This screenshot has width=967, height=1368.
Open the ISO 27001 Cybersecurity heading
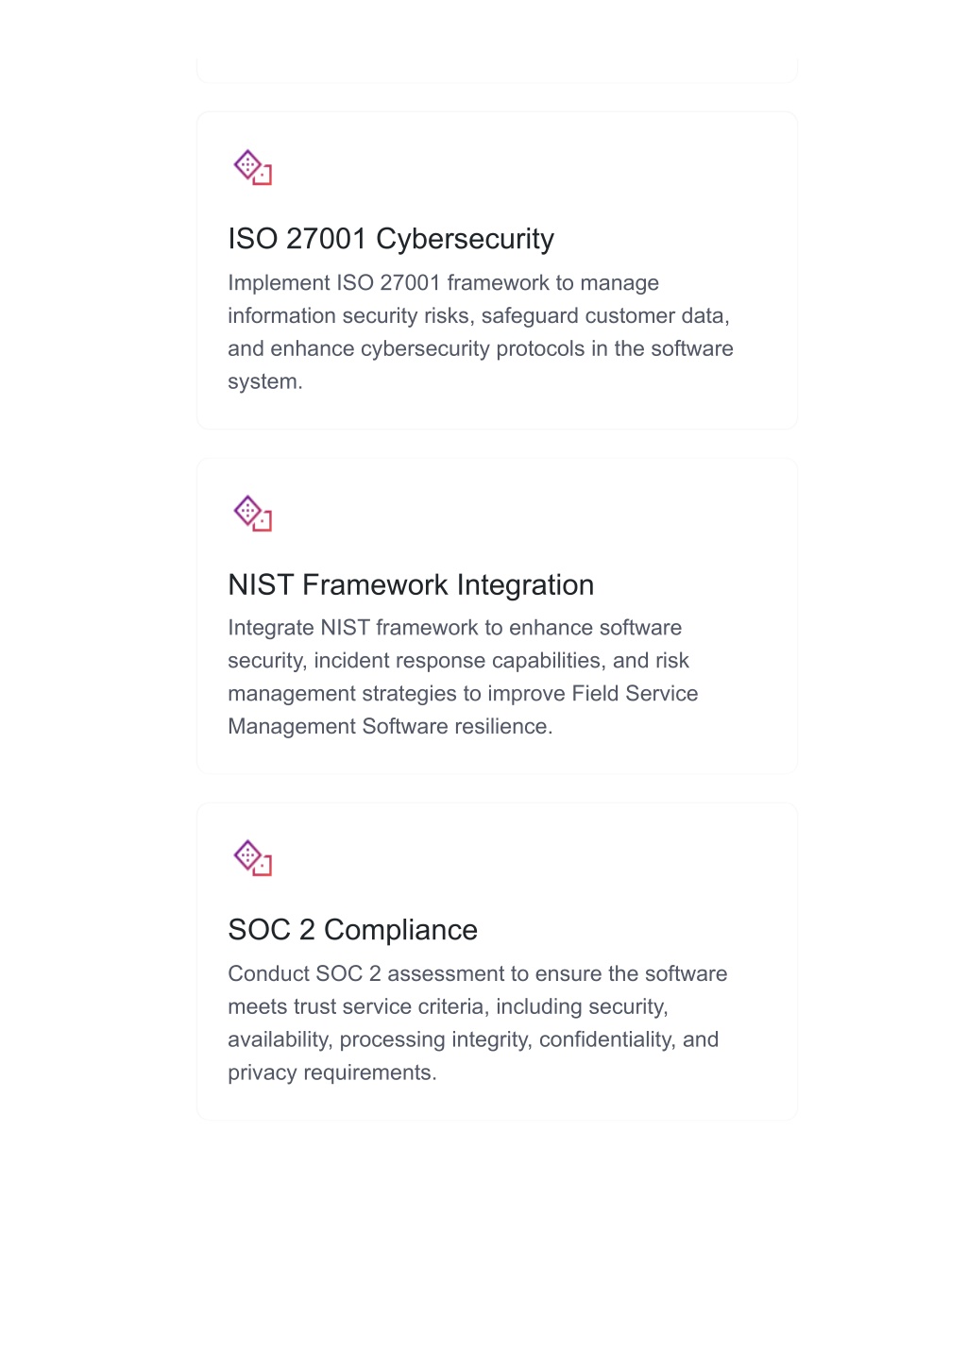pos(391,239)
